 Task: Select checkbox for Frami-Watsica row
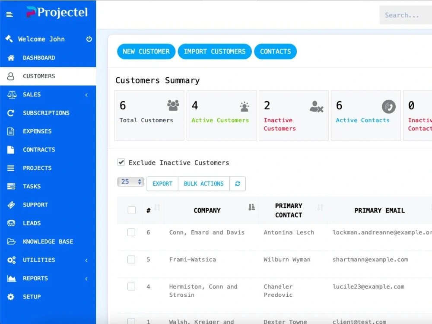coord(131,259)
